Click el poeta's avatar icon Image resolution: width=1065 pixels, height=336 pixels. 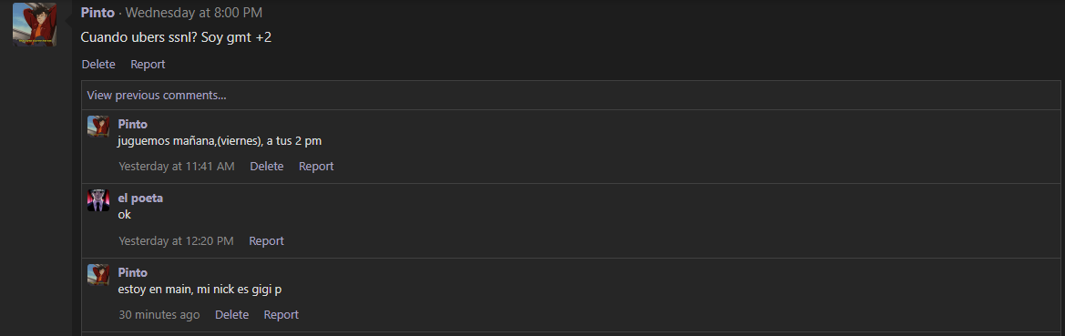[x=98, y=201]
